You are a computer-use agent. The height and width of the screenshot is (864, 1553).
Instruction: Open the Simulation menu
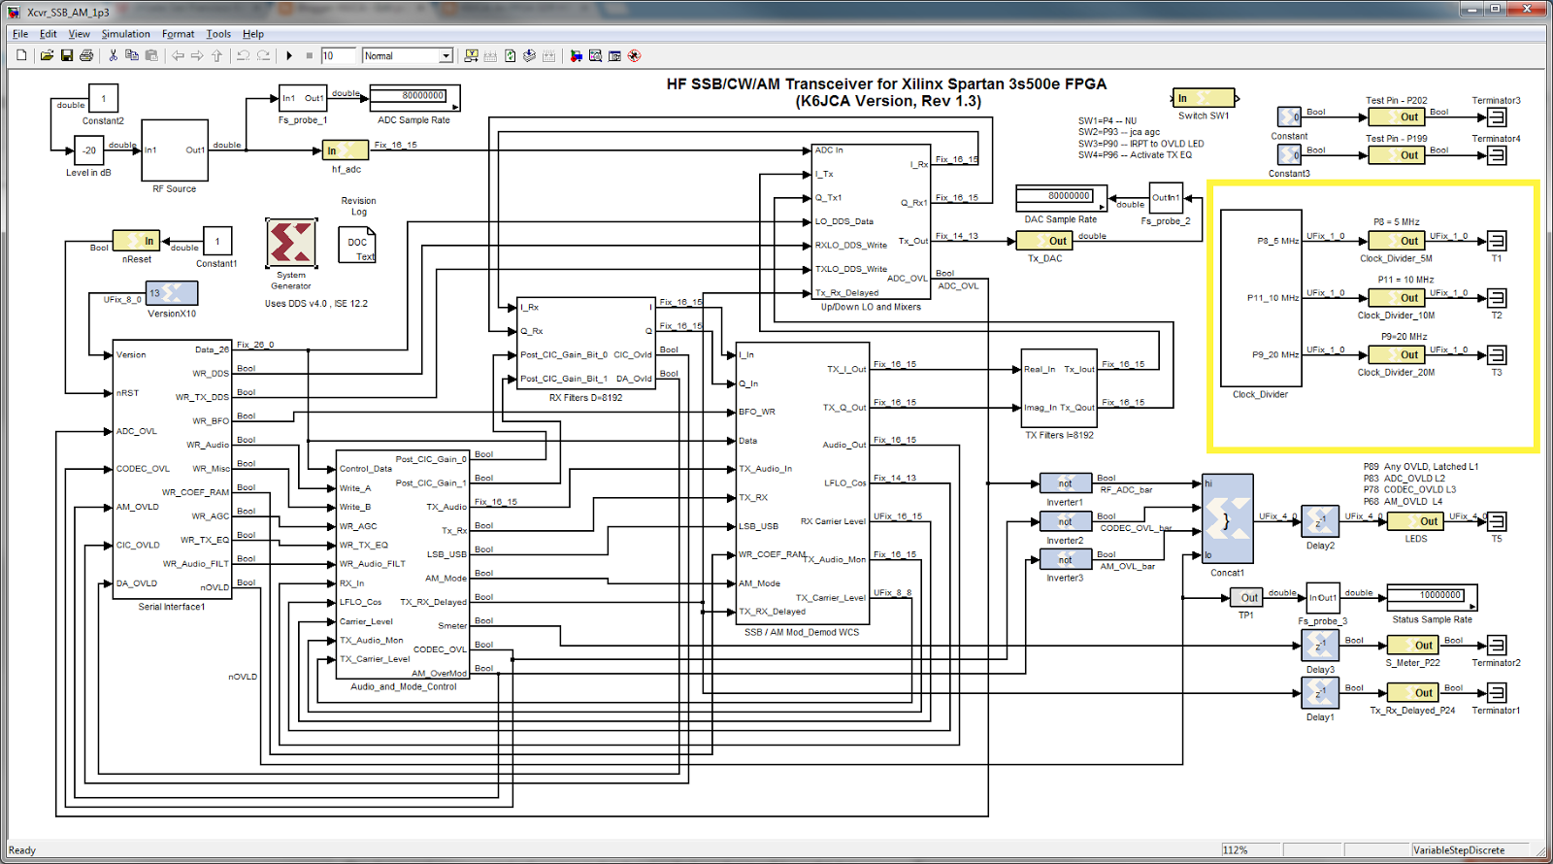126,34
